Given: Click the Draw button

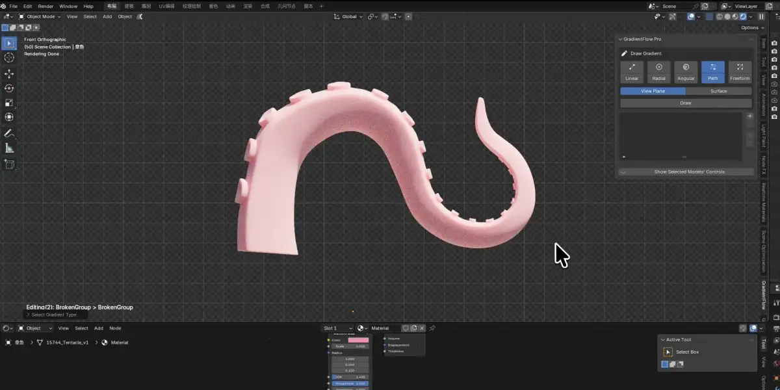Looking at the screenshot, I should (x=686, y=103).
